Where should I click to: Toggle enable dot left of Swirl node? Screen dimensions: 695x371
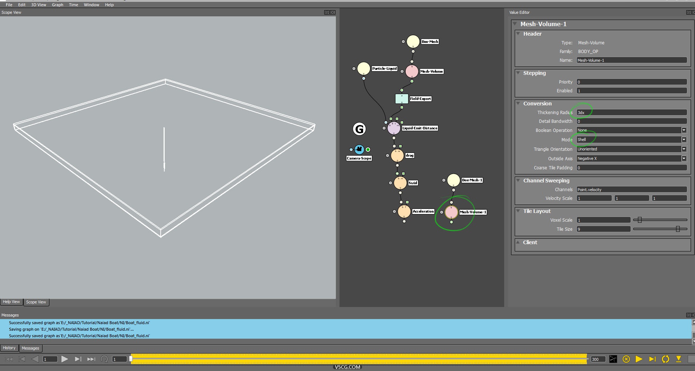click(x=390, y=183)
